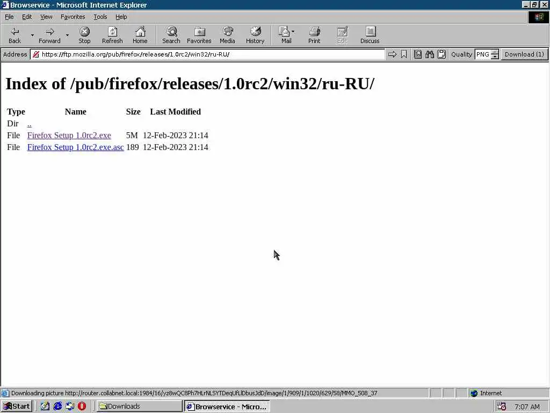Open the Edit menu
This screenshot has height=413, width=550.
[27, 17]
